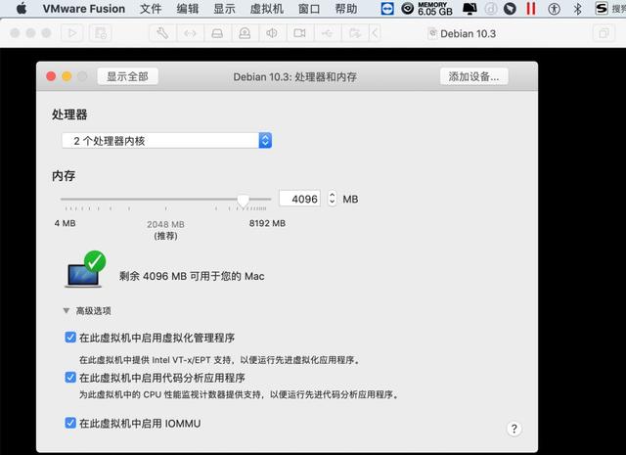
Task: Open the 文件 menu
Action: pos(151,9)
